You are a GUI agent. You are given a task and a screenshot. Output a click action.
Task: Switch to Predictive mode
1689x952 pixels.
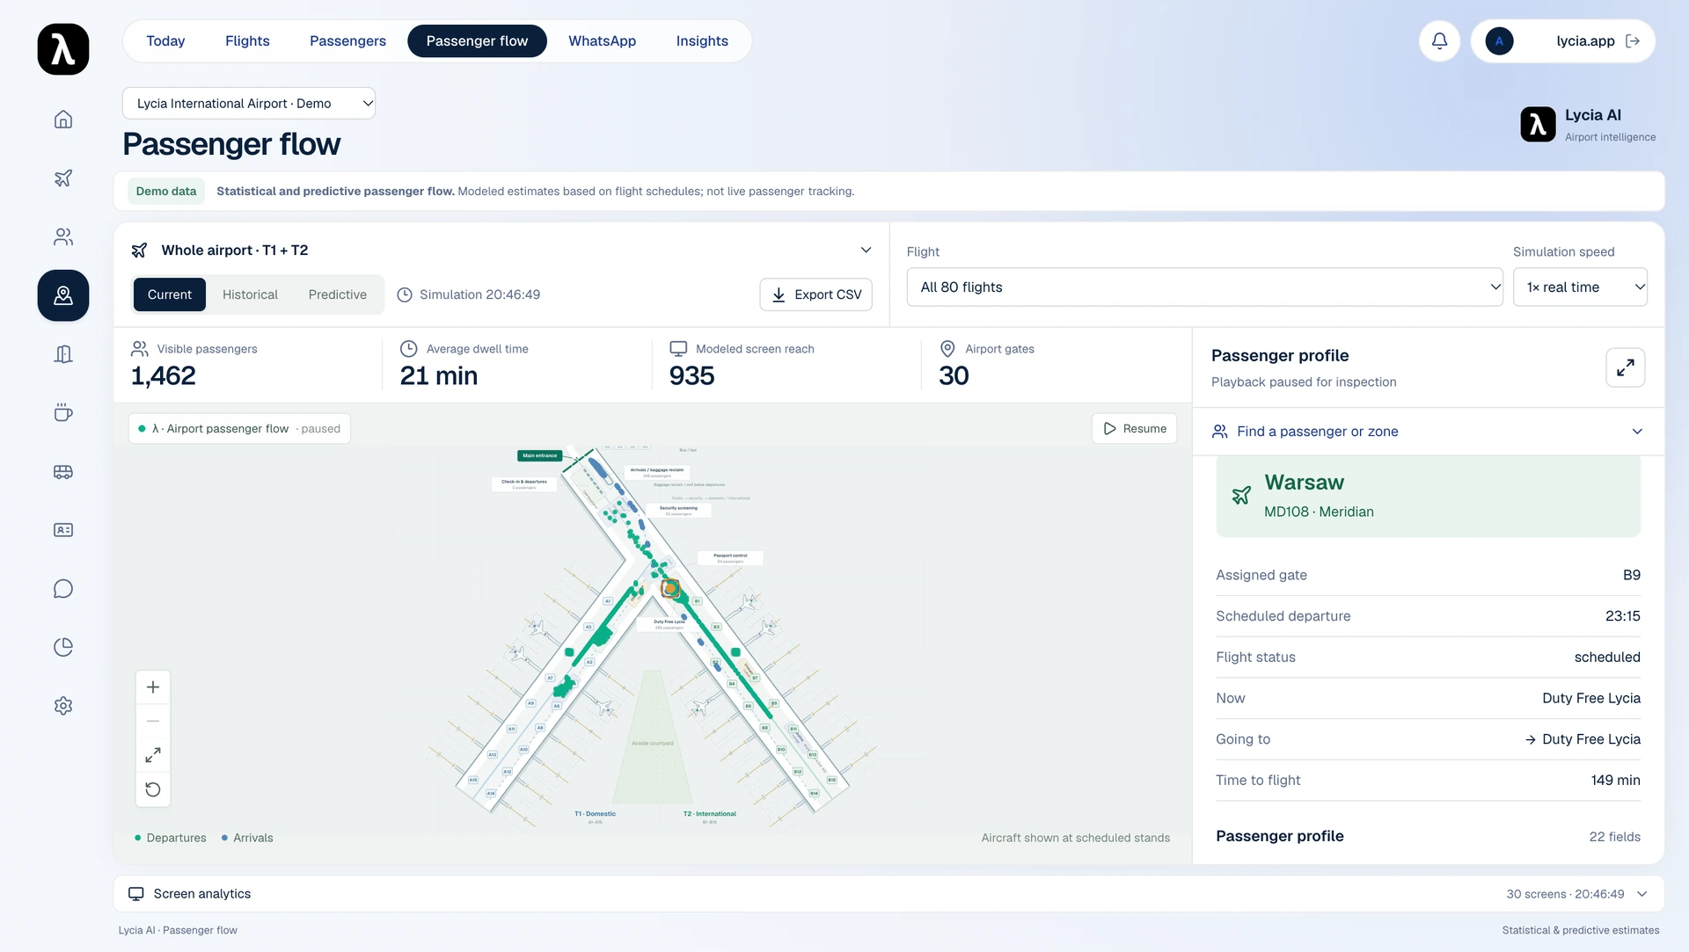(337, 294)
